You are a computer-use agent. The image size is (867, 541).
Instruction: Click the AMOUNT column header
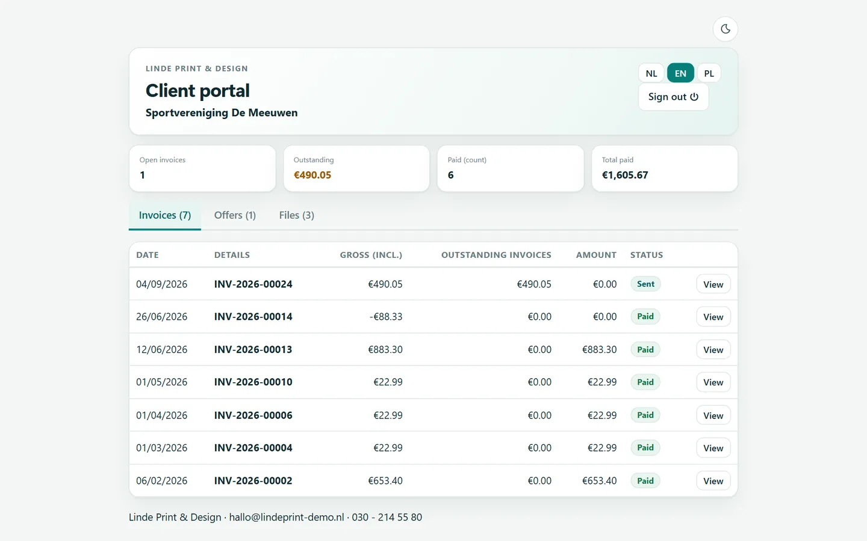point(596,255)
